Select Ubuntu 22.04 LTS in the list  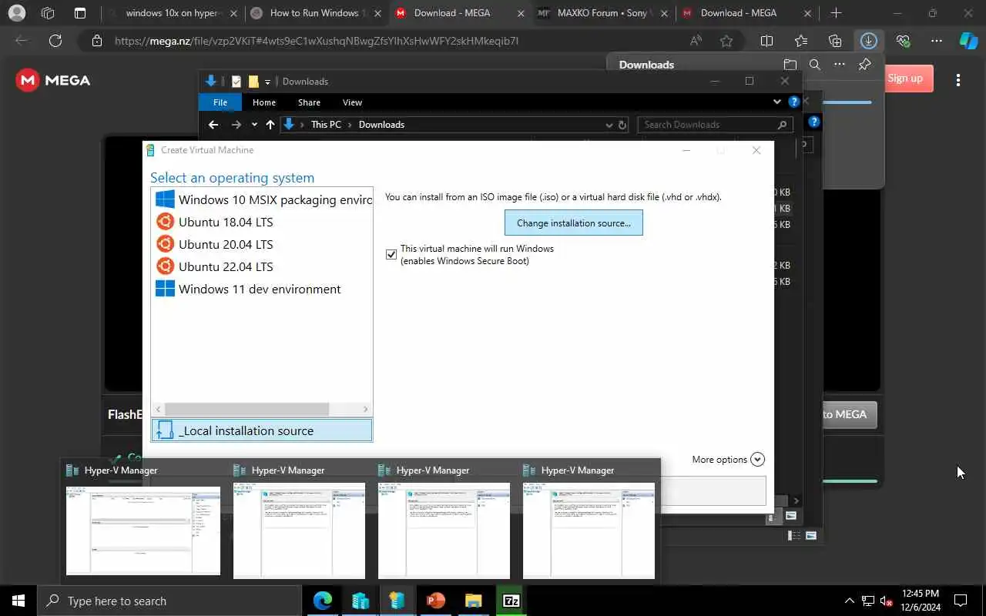click(262, 266)
